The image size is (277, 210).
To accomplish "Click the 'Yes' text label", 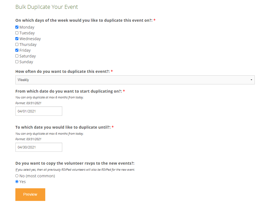I will [23, 182].
